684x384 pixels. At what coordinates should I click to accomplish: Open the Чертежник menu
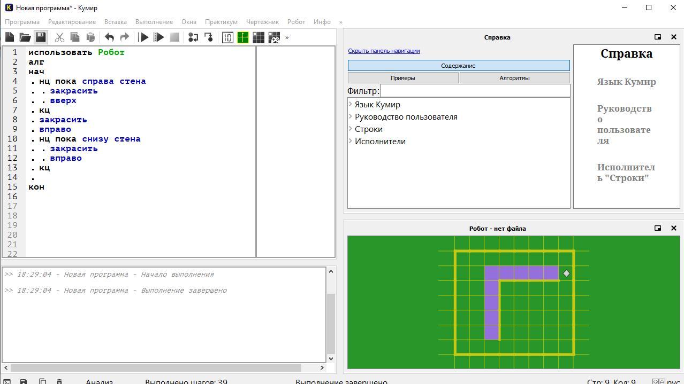pyautogui.click(x=262, y=22)
